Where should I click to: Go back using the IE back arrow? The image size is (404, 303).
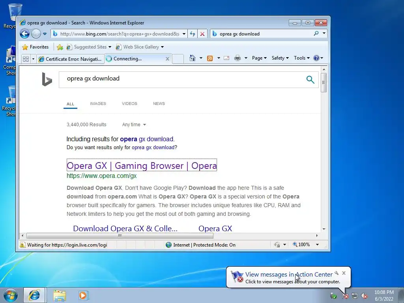24,34
